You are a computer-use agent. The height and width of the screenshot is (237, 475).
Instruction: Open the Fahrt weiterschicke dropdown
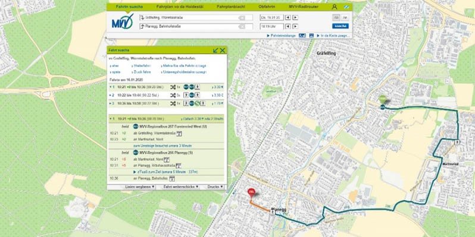tap(181, 187)
